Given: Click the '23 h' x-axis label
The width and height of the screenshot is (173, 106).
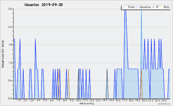Looking at the screenshot, I should (x=164, y=100).
